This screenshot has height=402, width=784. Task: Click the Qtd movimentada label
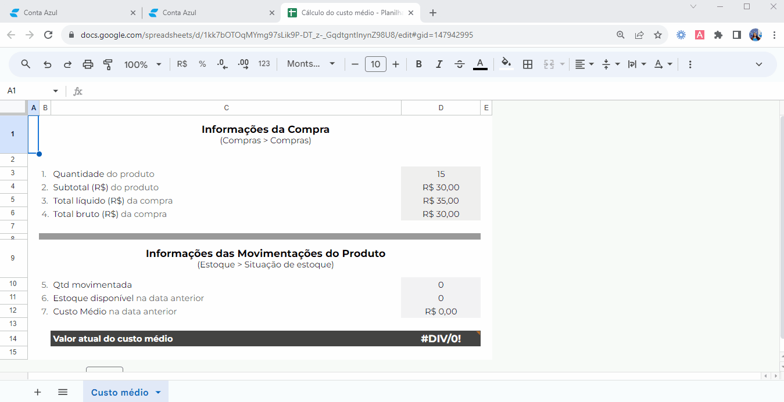click(92, 285)
